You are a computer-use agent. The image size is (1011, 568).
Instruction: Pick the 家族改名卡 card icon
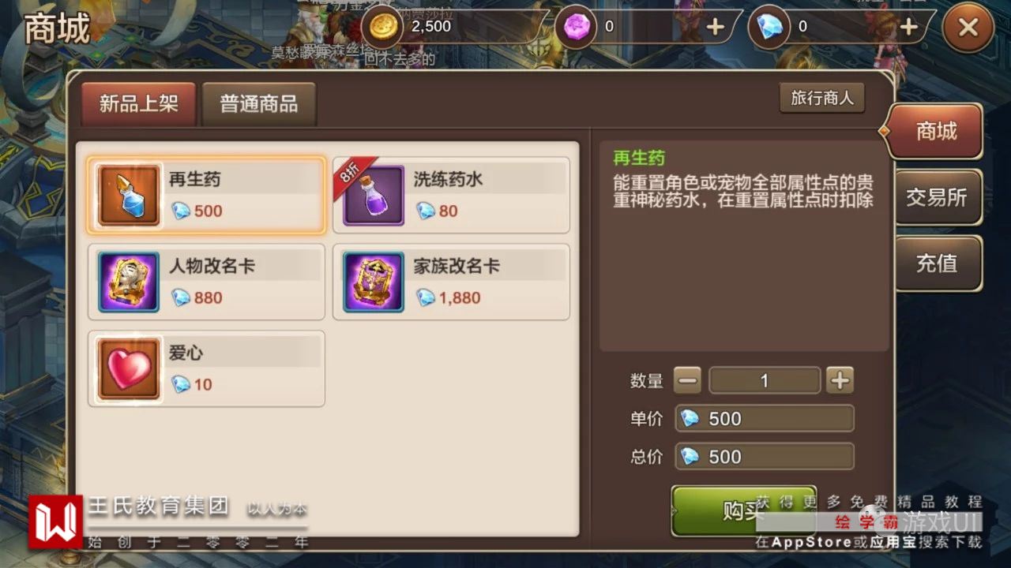click(x=374, y=282)
